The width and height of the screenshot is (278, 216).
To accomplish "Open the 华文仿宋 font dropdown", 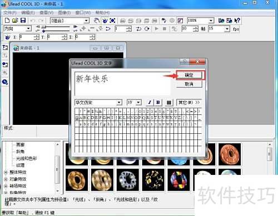I will [119, 102].
